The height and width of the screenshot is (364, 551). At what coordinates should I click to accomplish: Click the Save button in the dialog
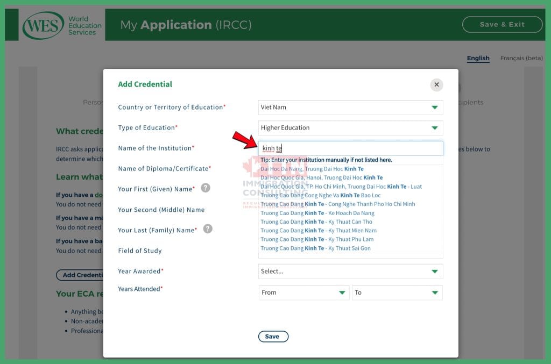(273, 336)
